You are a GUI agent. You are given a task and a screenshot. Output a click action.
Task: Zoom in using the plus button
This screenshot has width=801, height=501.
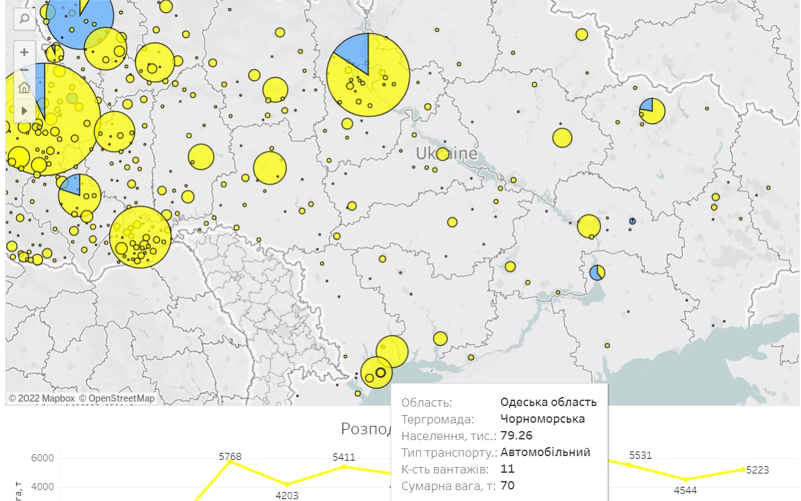point(24,52)
